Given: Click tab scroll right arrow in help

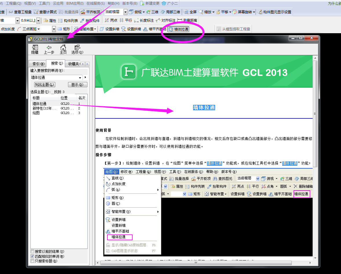Looking at the screenshot, I should pyautogui.click(x=87, y=64).
